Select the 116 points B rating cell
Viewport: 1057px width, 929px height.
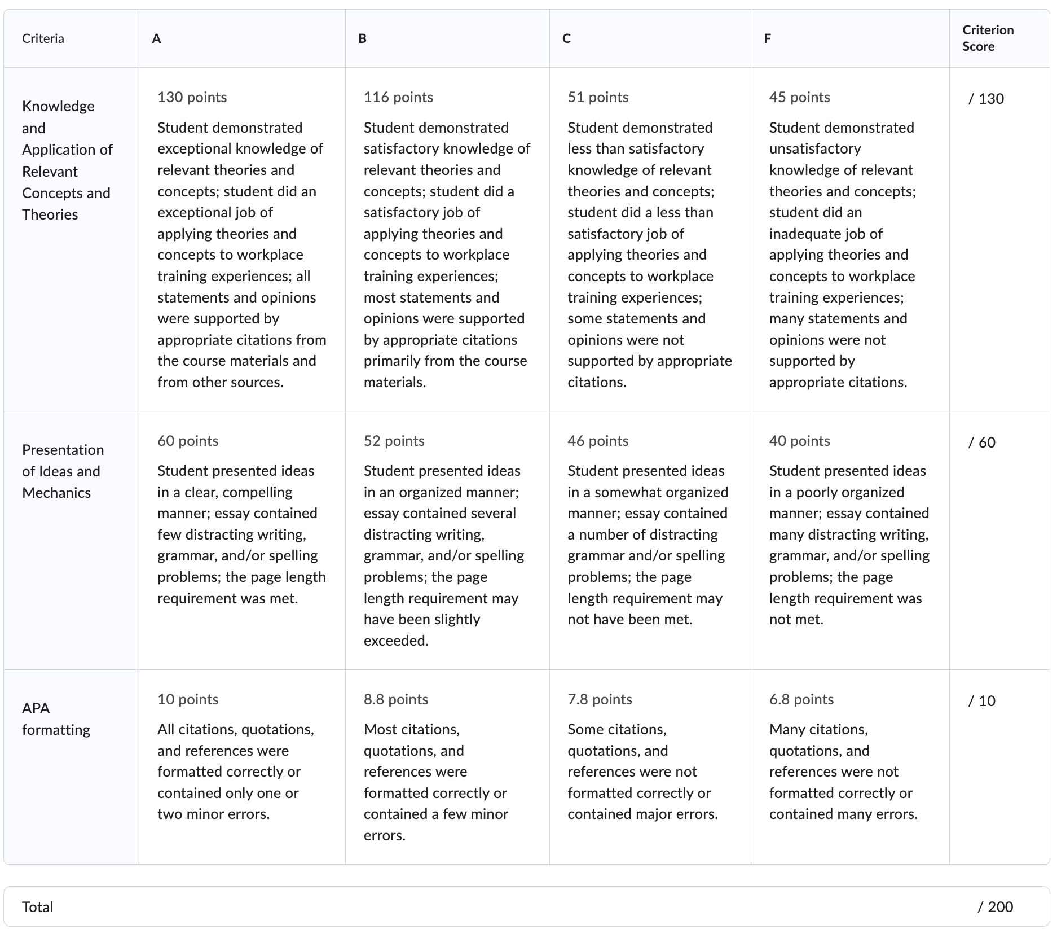447,239
